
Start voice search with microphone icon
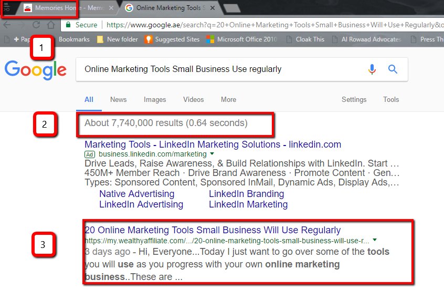point(372,69)
